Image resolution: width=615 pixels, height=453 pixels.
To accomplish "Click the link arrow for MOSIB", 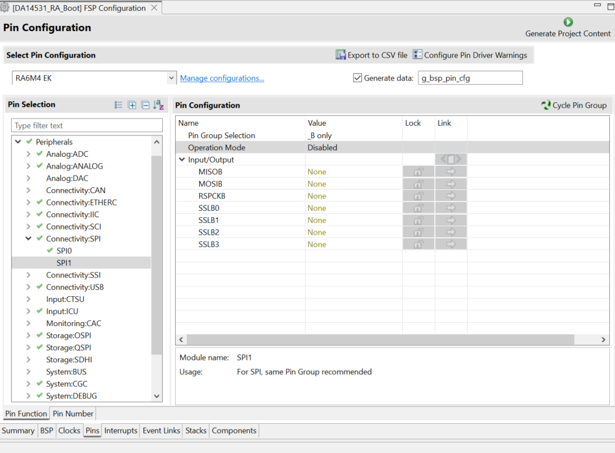I will pyautogui.click(x=451, y=184).
